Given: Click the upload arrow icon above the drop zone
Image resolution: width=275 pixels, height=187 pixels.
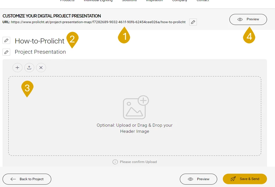Looking at the screenshot, I should tap(29, 68).
